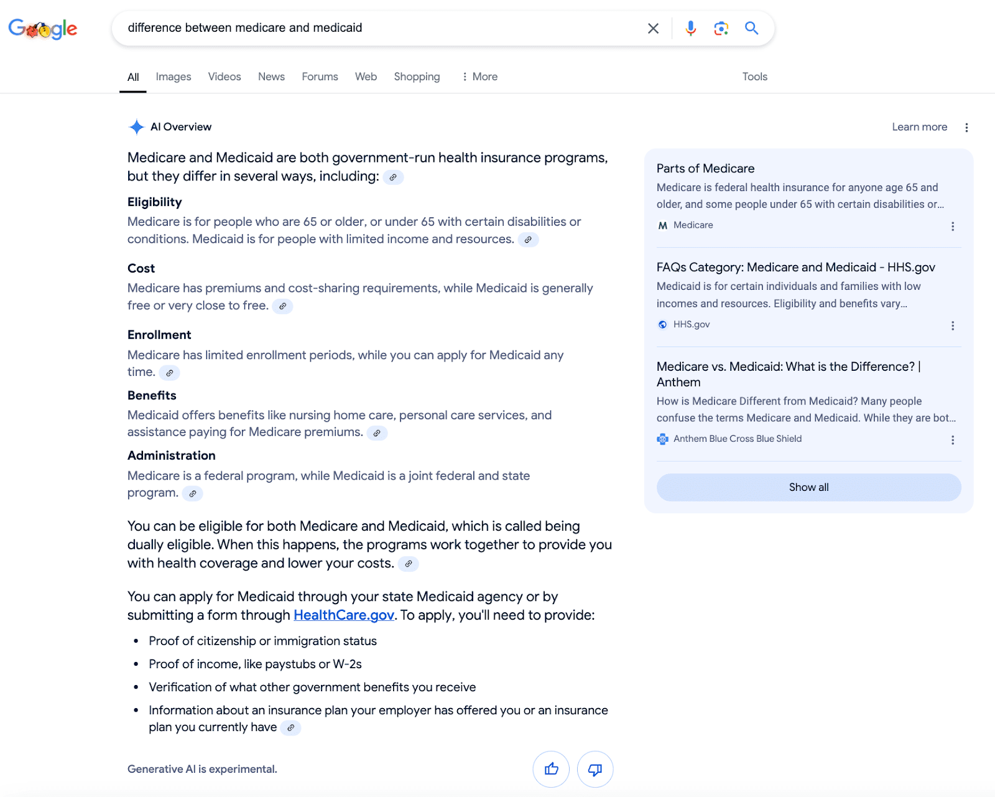Switch to the Web tab
This screenshot has height=797, width=995.
coord(366,77)
